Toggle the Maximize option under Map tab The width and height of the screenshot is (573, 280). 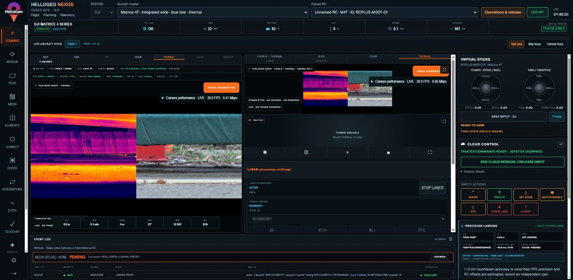(46, 62)
